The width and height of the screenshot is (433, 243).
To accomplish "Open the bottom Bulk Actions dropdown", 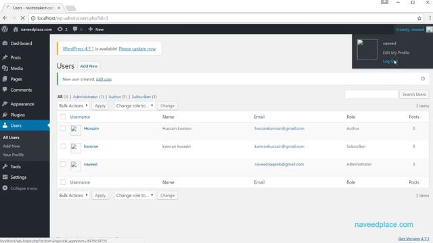I will pos(73,195).
